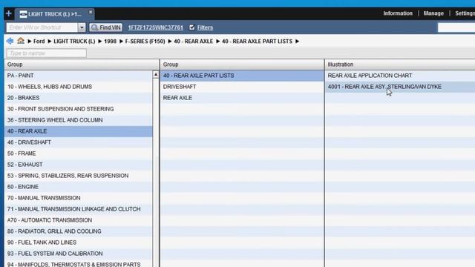Click the search box at top right
The image size is (475, 267).
[x=456, y=27]
